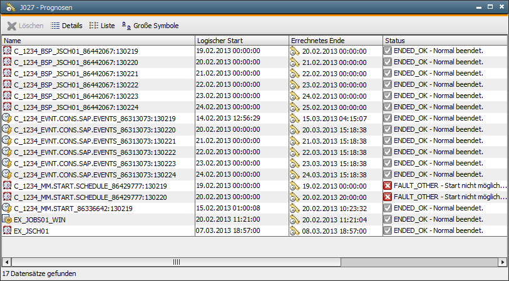
Task: Click schedule icon of C_1234_MM.START.SCHEDULE_86429777:130219
Action: [x=7, y=186]
